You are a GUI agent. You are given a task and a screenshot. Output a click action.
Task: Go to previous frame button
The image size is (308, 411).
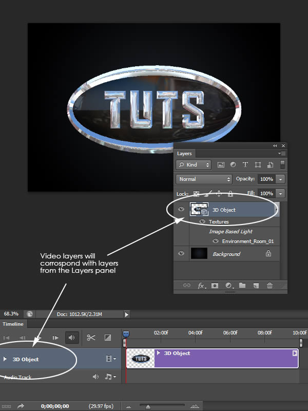coord(23,338)
